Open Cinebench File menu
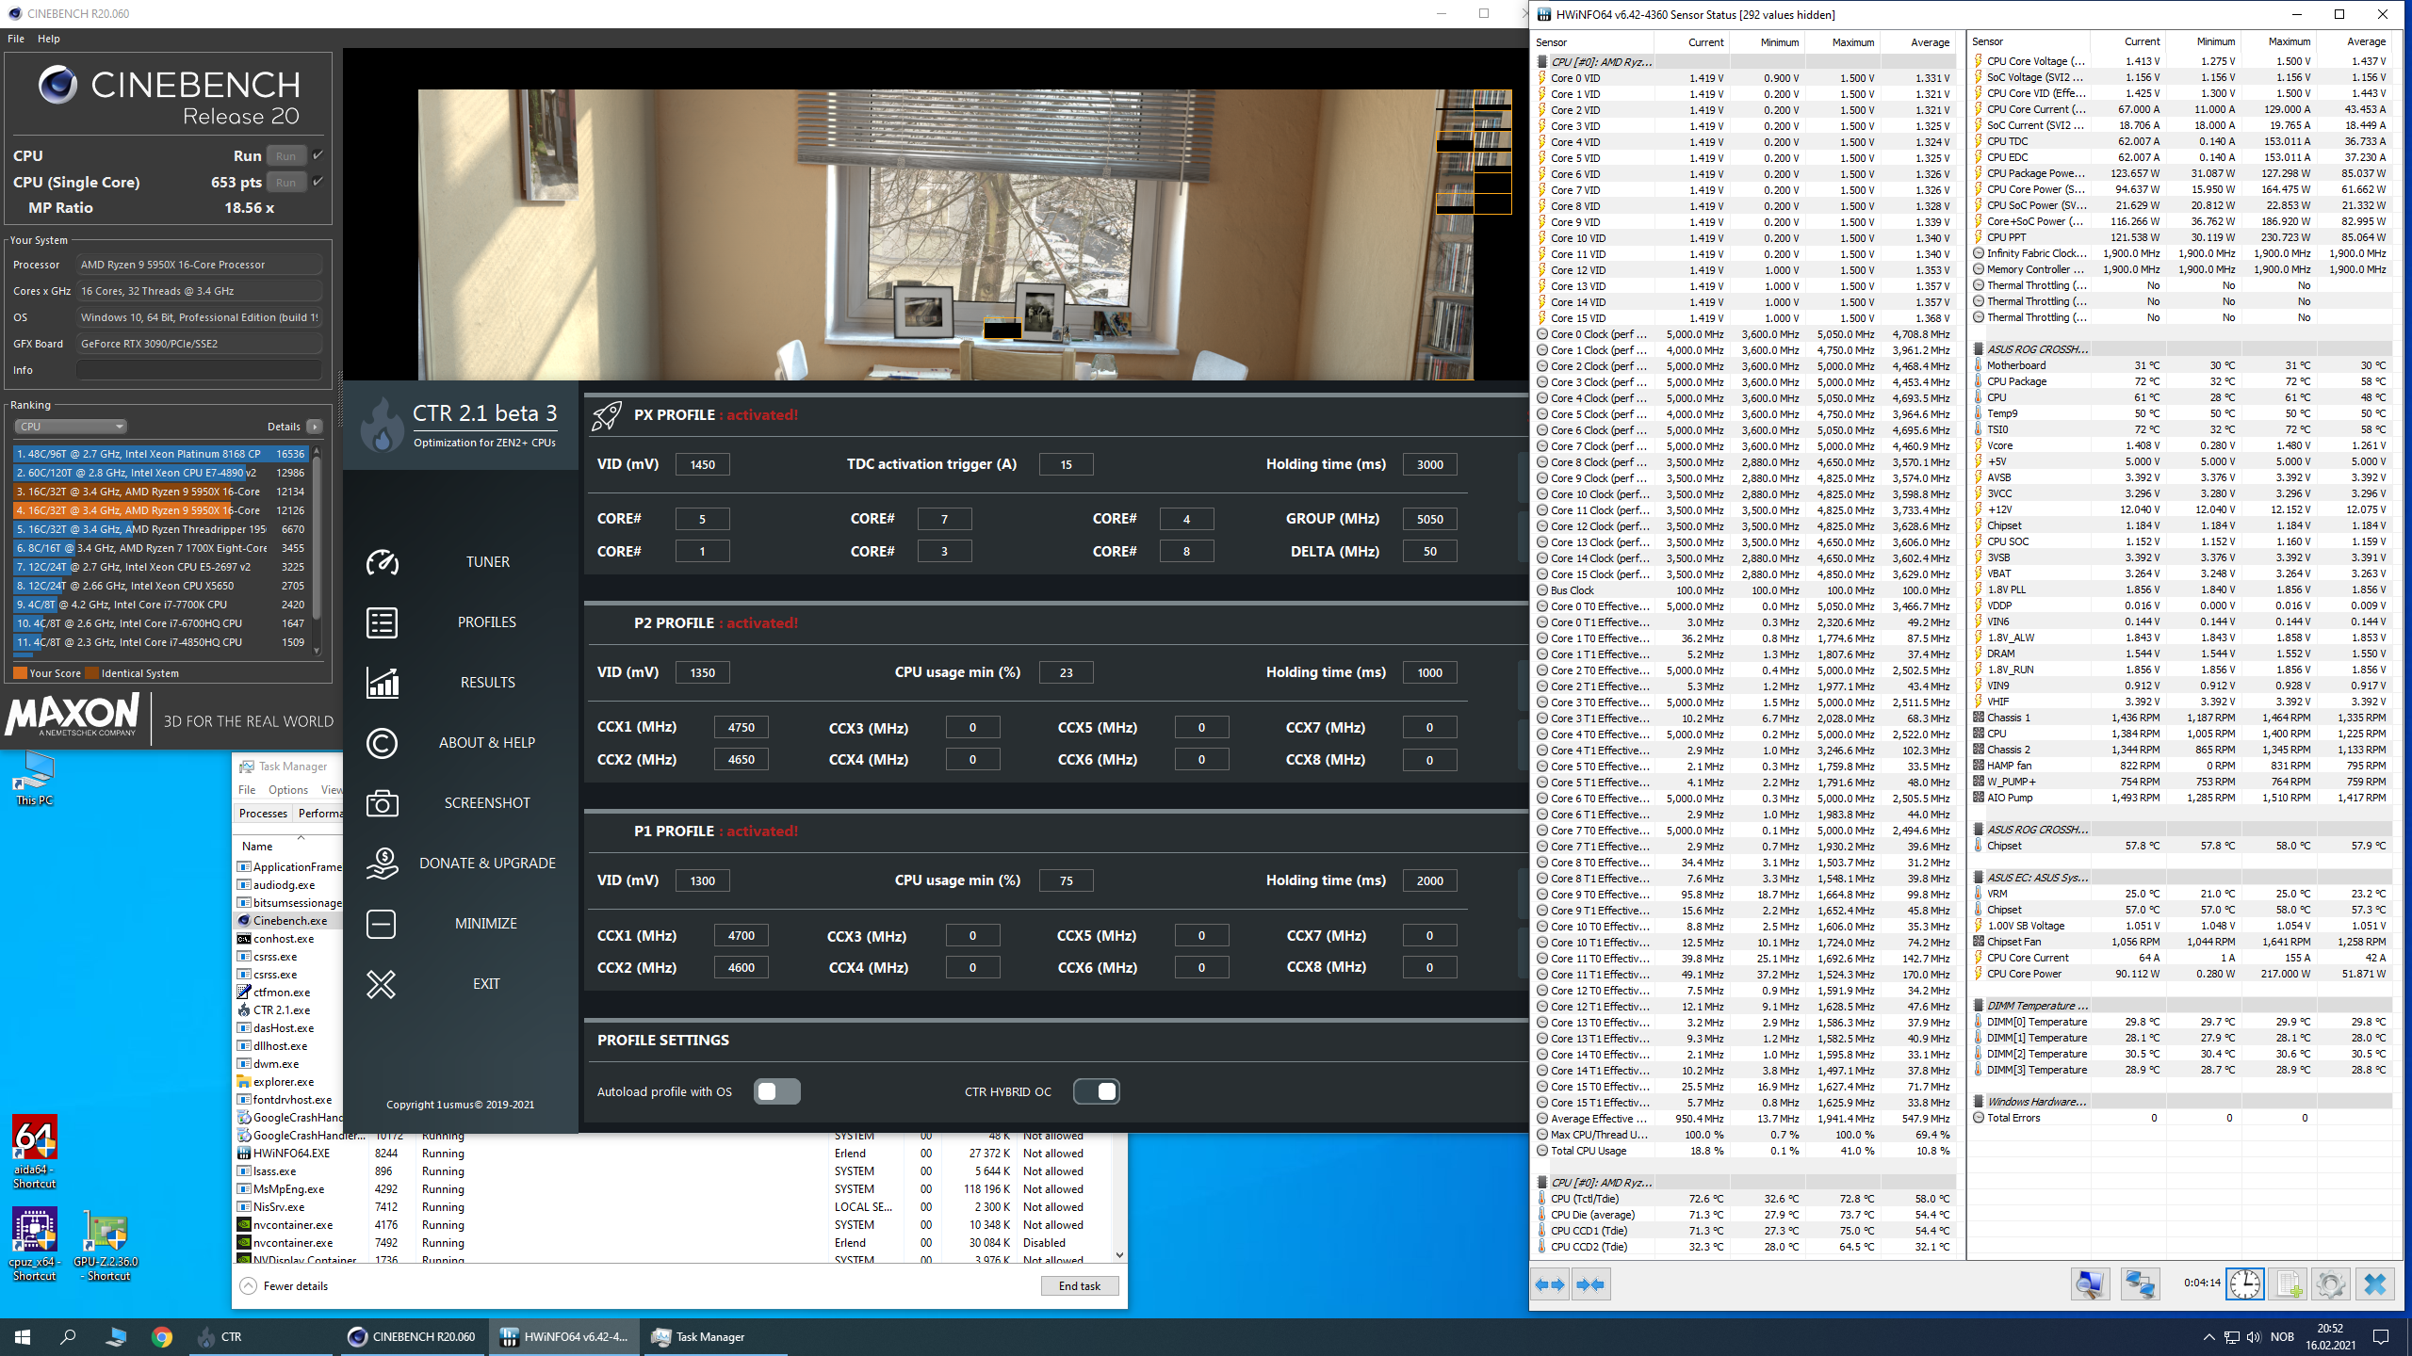 pyautogui.click(x=16, y=39)
